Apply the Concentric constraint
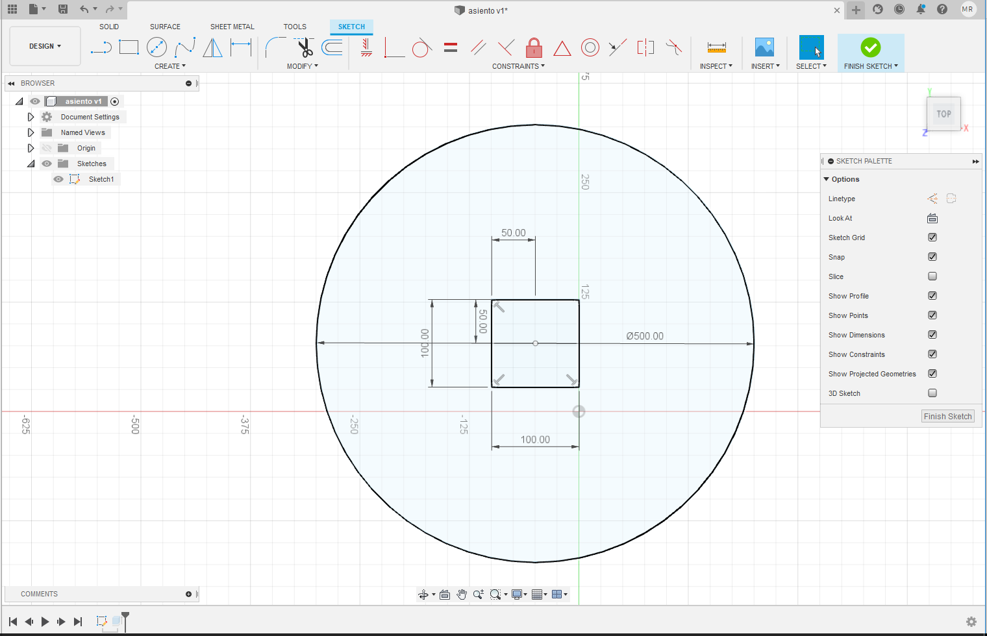The image size is (987, 636). pos(590,47)
